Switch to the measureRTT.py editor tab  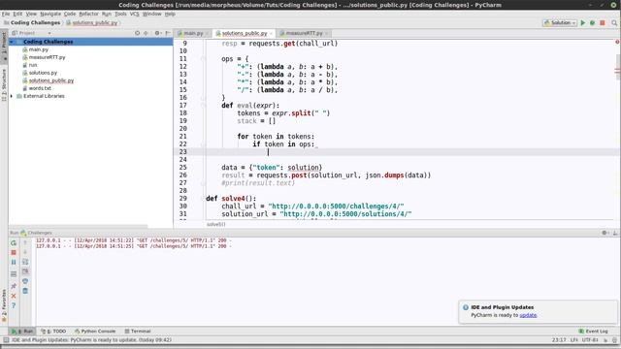tap(304, 33)
